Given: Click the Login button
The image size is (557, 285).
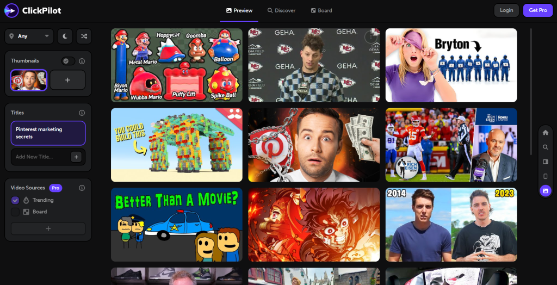Looking at the screenshot, I should point(506,10).
